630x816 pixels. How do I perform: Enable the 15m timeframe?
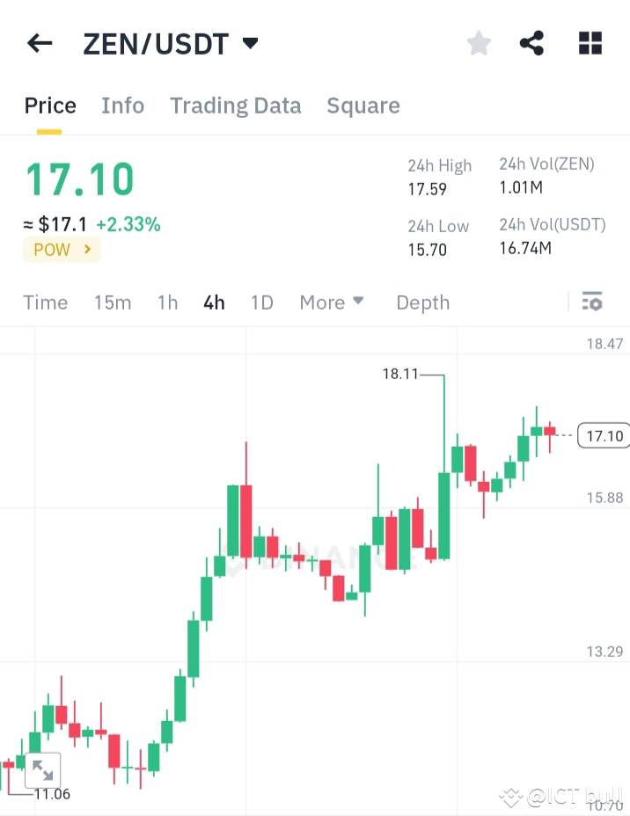[113, 302]
